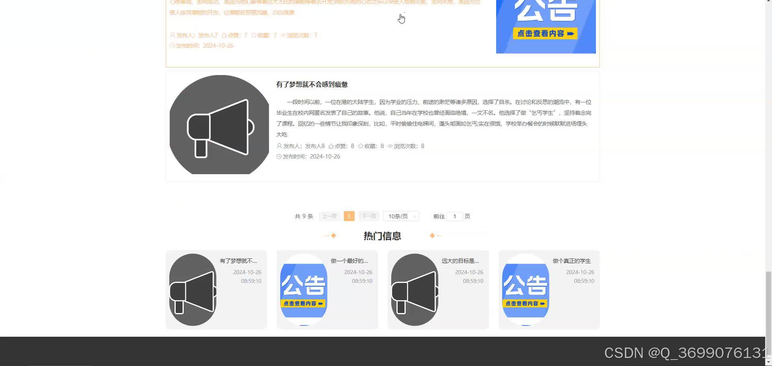Click the blue 公告 banner image at top right
This screenshot has width=772, height=366.
click(x=546, y=26)
